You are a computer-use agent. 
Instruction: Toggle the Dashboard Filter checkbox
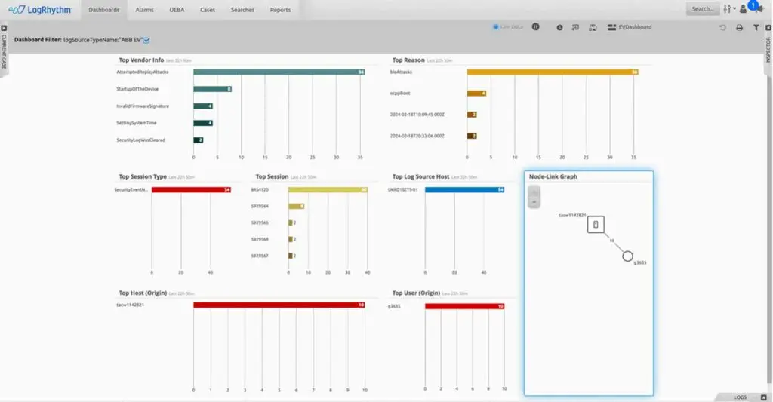tap(147, 39)
